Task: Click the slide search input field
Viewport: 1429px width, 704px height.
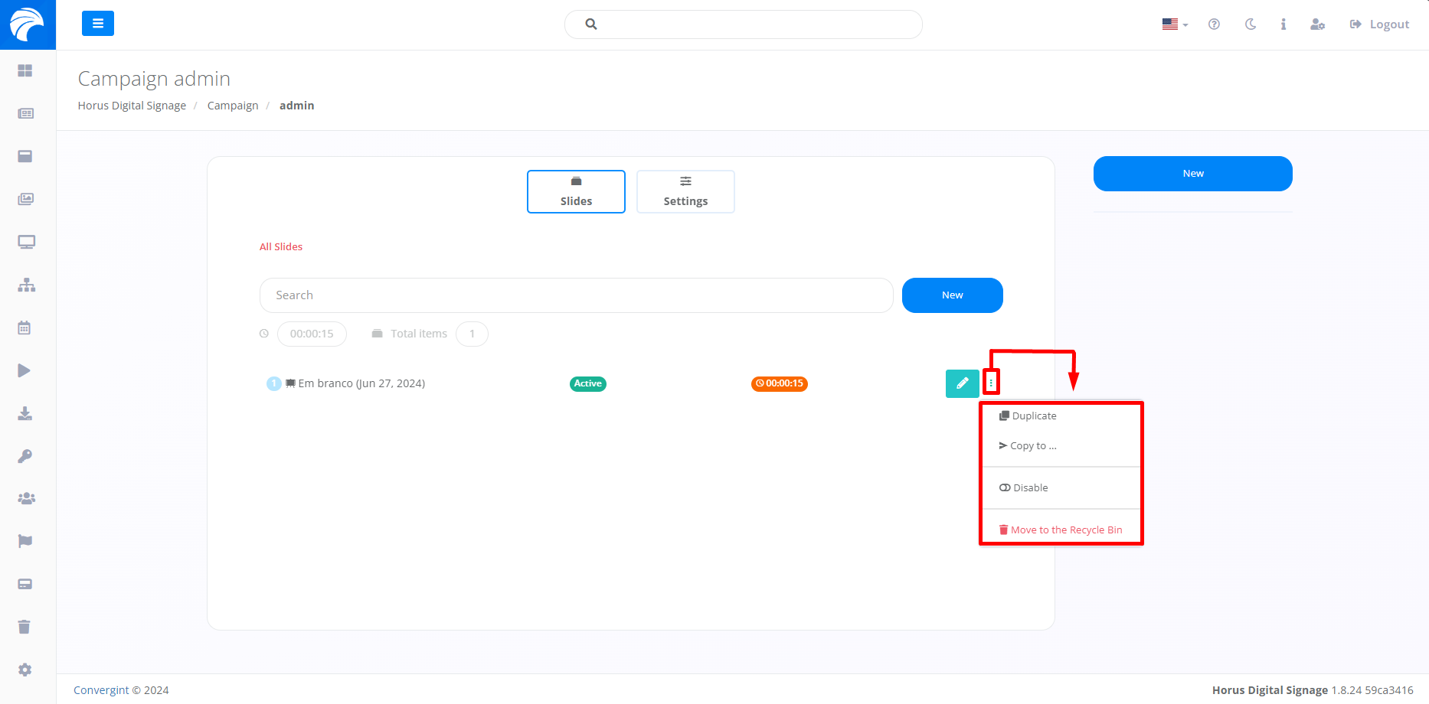Action: tap(576, 295)
